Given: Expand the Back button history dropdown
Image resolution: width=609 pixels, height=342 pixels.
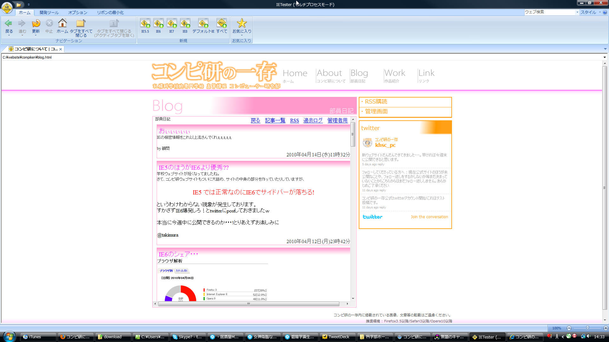Looking at the screenshot, I should point(9,35).
